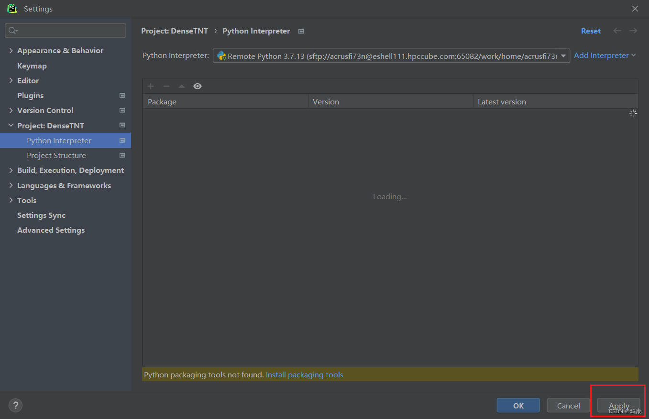Expand Appearance & Behavior section
This screenshot has height=419, width=649.
click(11, 50)
